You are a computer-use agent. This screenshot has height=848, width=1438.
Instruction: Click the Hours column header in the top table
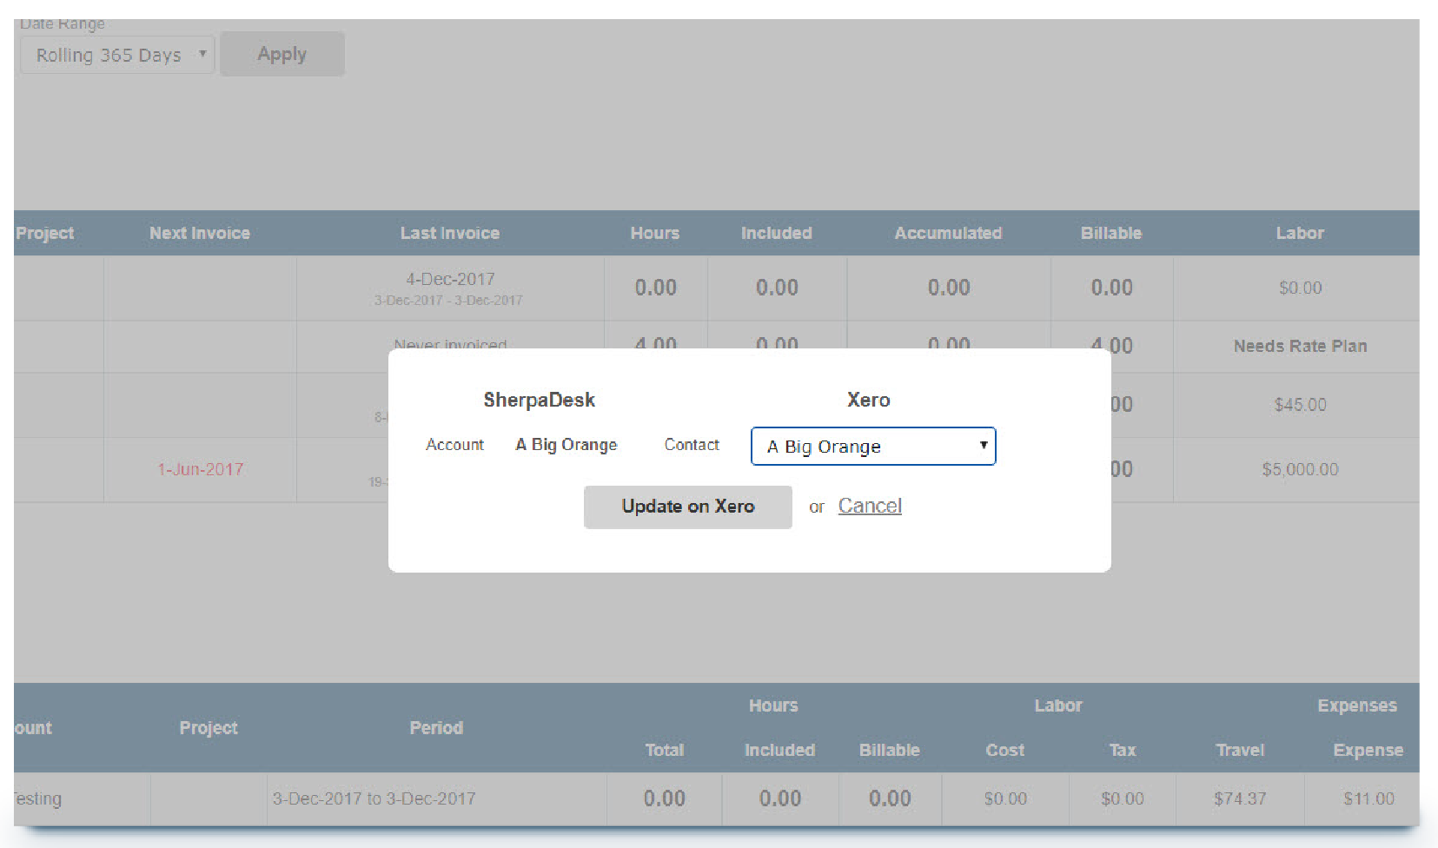655,233
